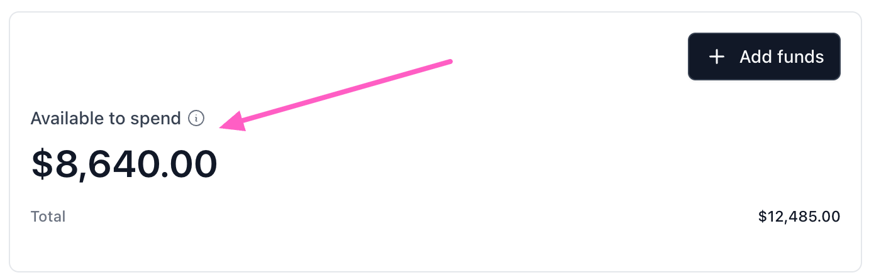Click the word Available in the label
The width and height of the screenshot is (869, 280).
[x=66, y=118]
